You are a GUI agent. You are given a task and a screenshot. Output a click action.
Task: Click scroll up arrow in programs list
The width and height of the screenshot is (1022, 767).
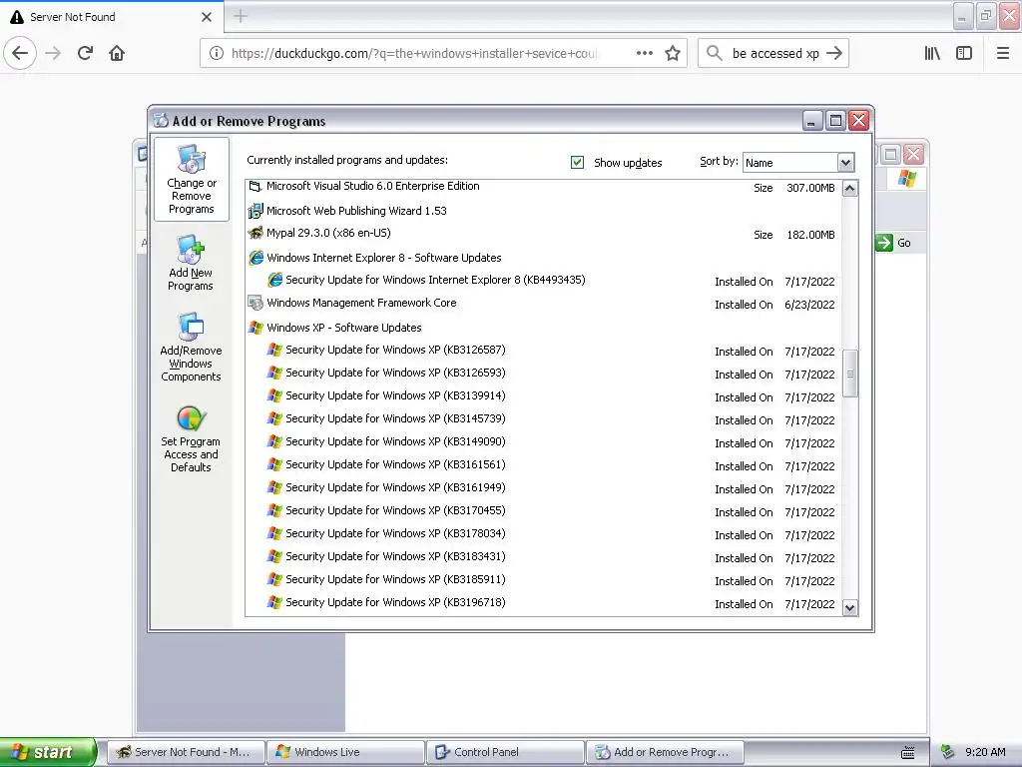849,189
